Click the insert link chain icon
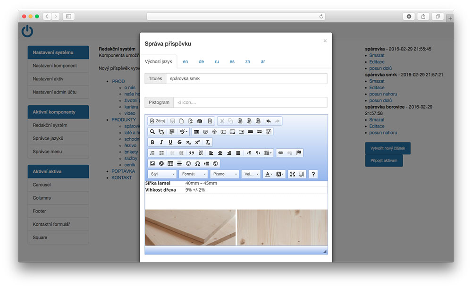 [280, 153]
